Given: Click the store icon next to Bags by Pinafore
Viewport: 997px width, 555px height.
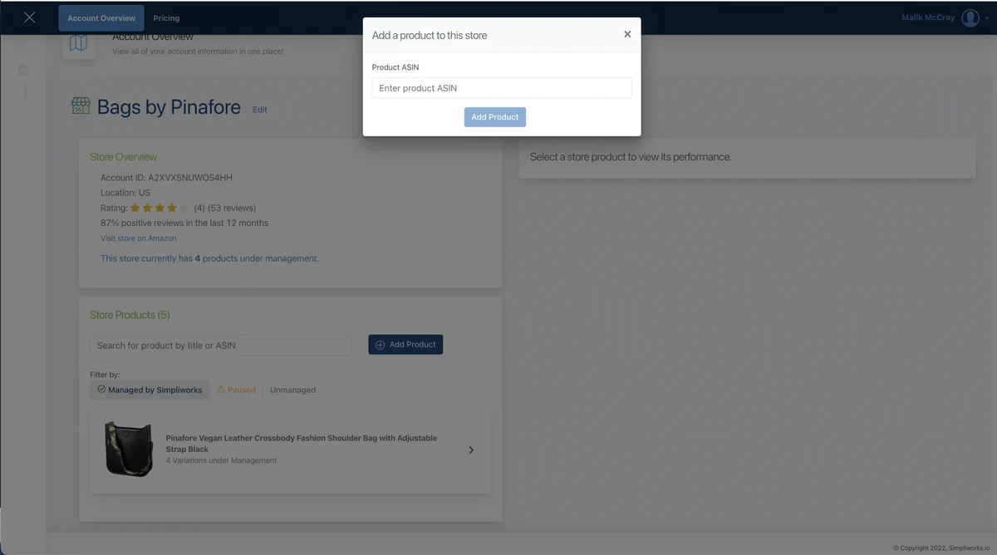Looking at the screenshot, I should (81, 106).
